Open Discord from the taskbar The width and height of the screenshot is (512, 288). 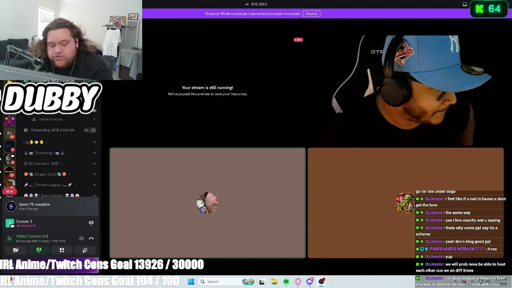(x=310, y=282)
